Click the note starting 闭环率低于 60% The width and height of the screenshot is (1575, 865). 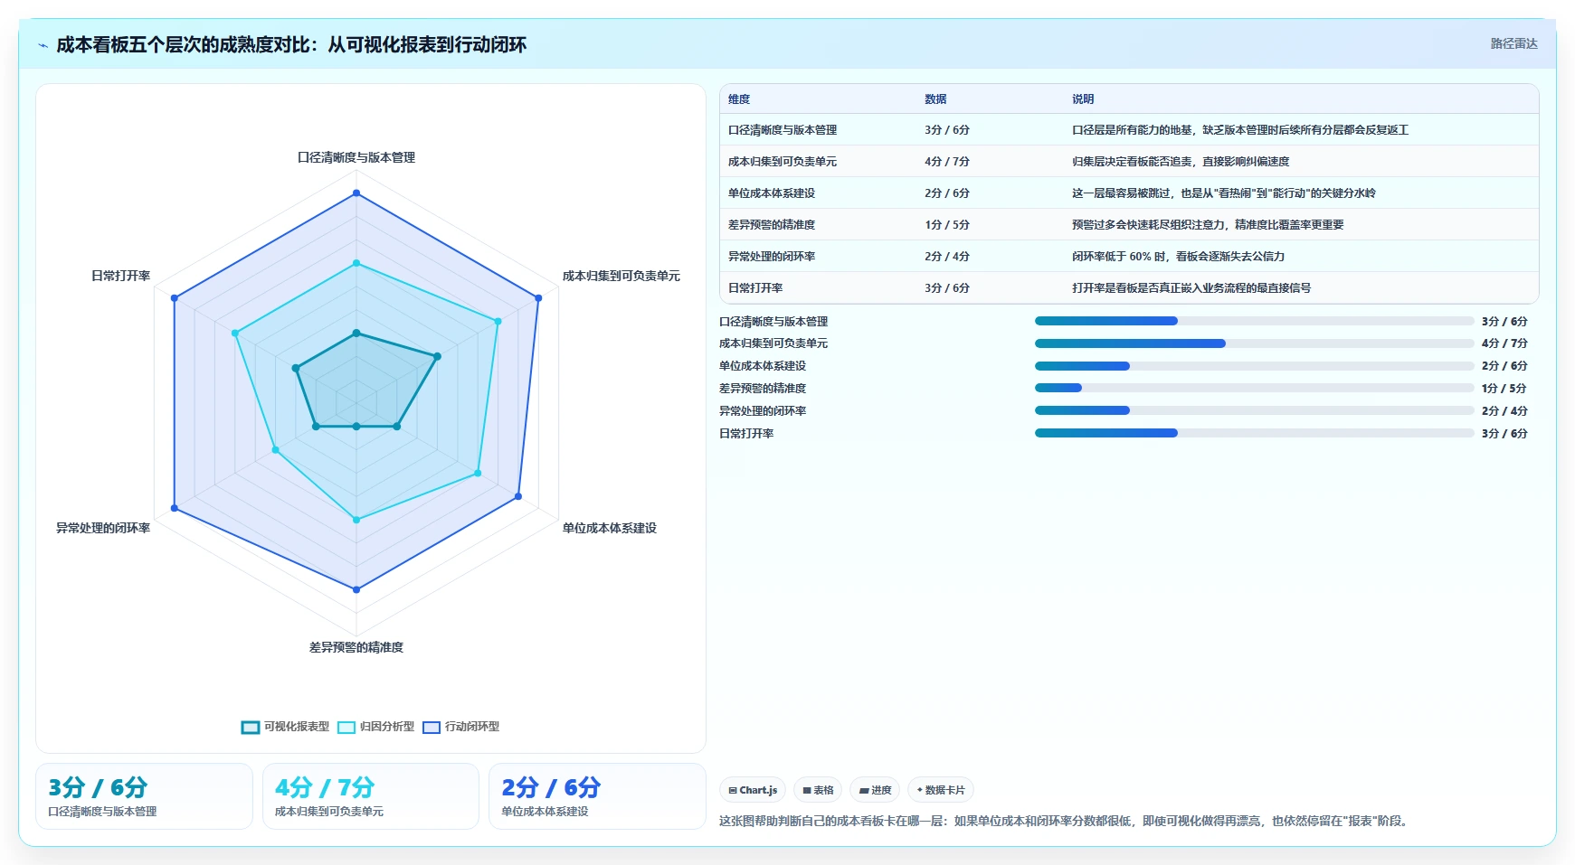1179,257
